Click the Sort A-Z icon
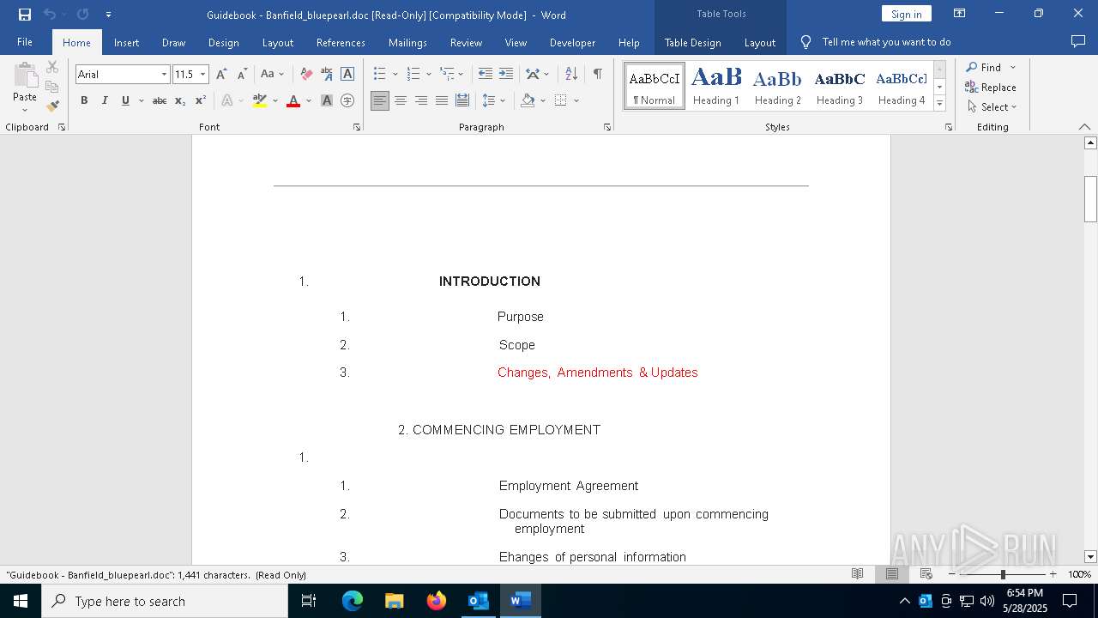1098x618 pixels. click(x=571, y=75)
